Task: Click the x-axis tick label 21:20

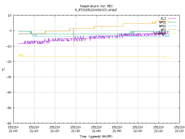Action: tap(55, 131)
